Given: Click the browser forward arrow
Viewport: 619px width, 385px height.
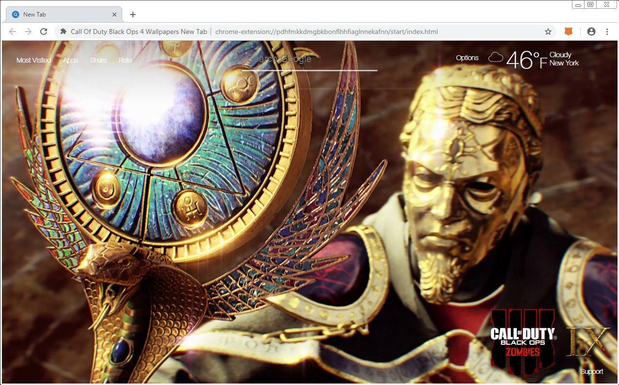Looking at the screenshot, I should (x=28, y=32).
